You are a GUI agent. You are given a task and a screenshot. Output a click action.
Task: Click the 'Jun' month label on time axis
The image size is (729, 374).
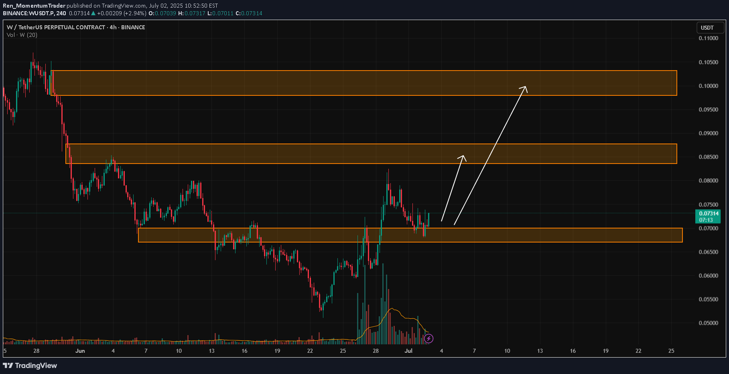[80, 351]
